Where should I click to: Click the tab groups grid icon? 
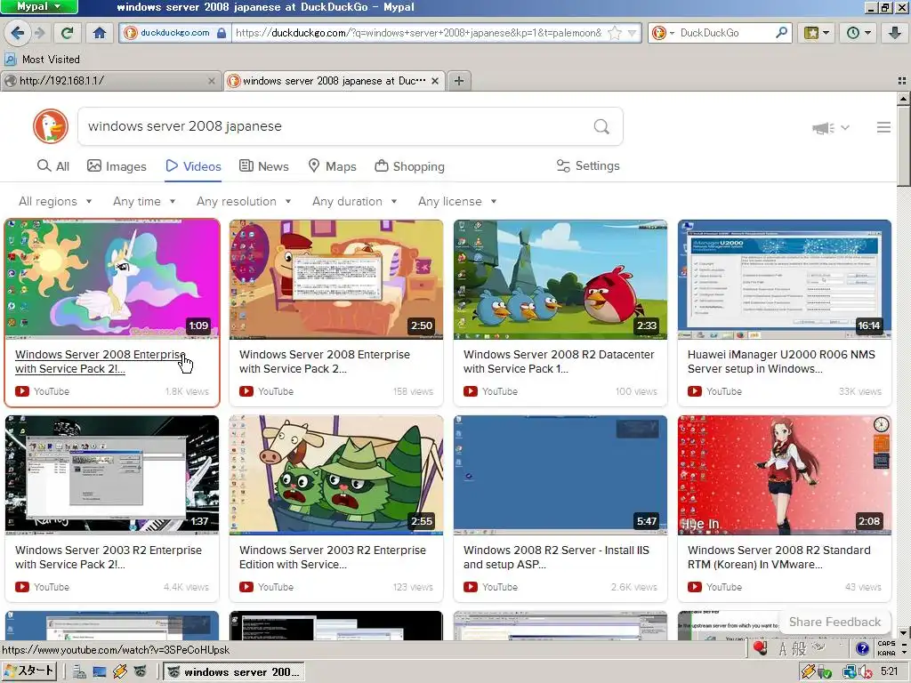[902, 81]
